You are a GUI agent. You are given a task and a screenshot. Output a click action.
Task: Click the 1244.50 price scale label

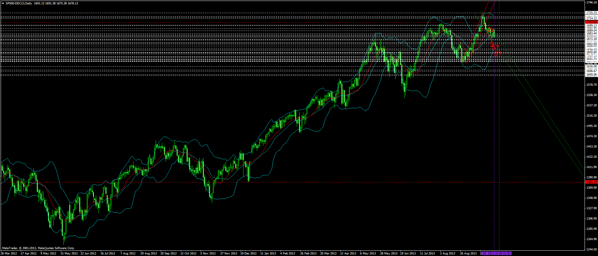point(591,249)
